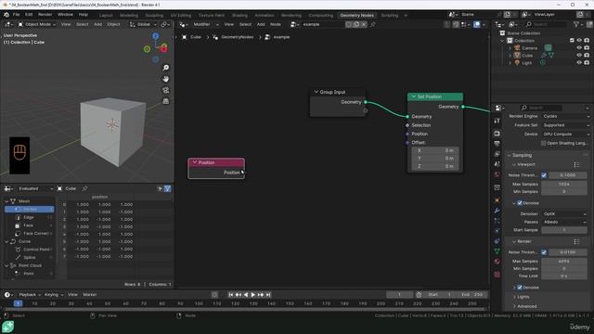The height and width of the screenshot is (334, 594).
Task: Open the node editor Add menu
Action: [261, 24]
